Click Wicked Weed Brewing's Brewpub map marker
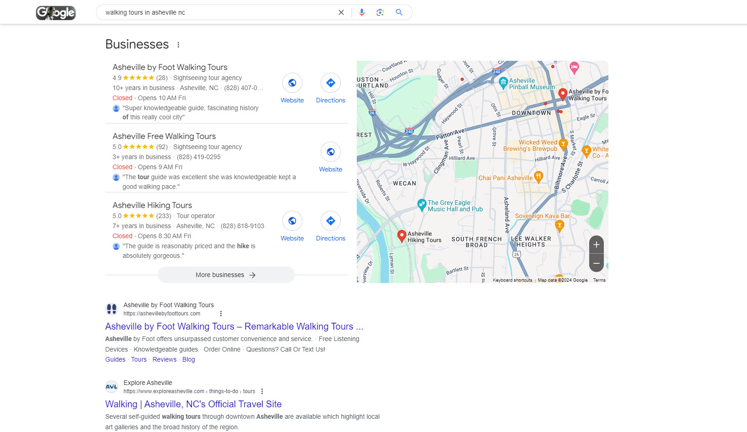 [563, 145]
